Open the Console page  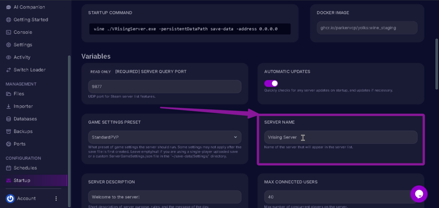23,32
